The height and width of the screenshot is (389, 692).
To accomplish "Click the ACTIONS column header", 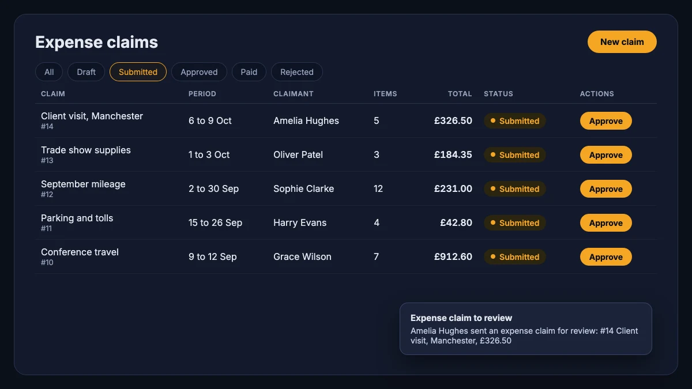I will click(x=597, y=93).
